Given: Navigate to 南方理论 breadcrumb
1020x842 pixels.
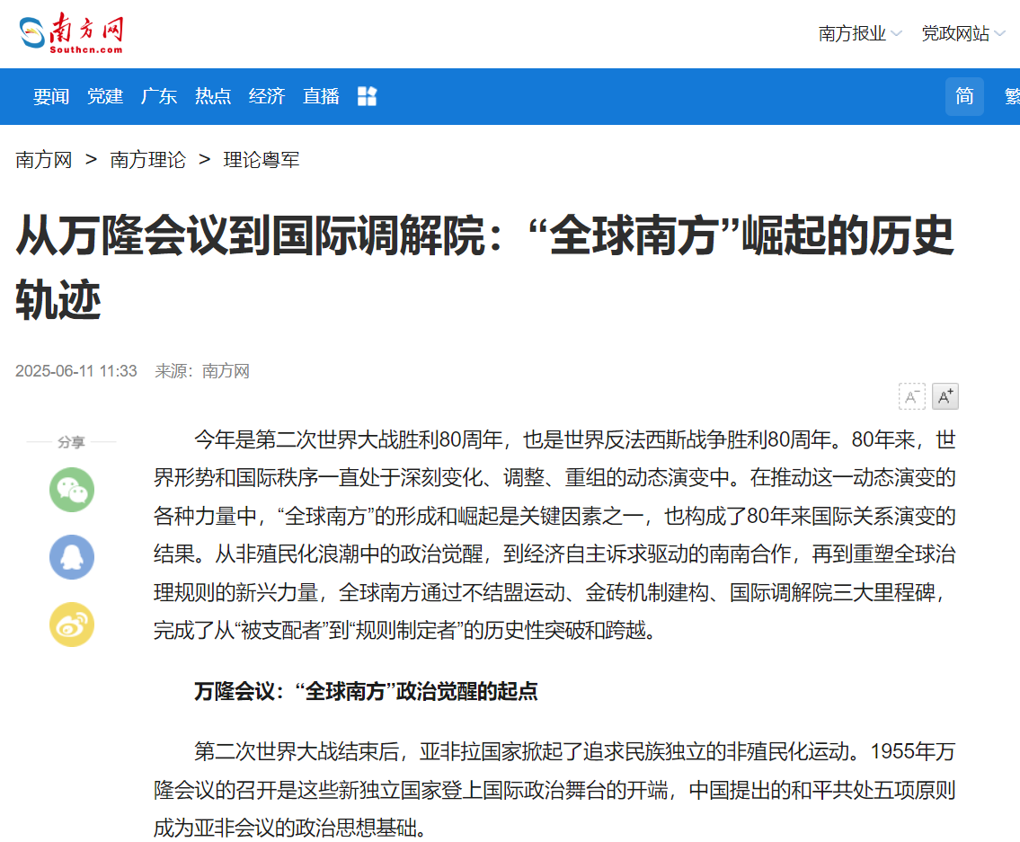Looking at the screenshot, I should tap(148, 160).
